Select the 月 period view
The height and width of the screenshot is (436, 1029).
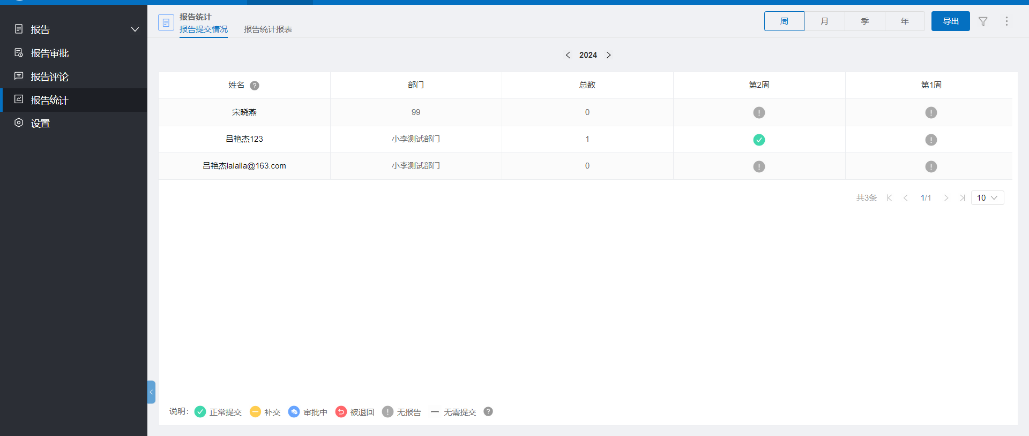824,21
